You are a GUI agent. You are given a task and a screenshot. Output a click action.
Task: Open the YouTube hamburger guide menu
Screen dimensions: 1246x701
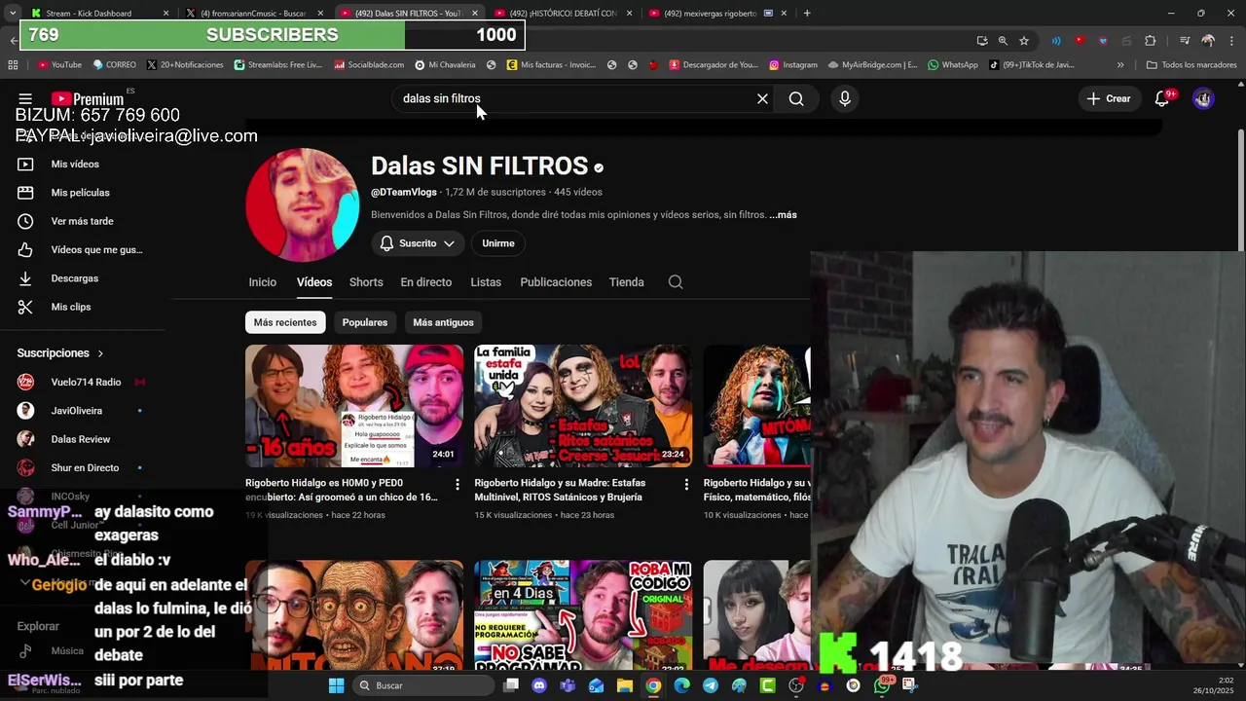tap(25, 98)
